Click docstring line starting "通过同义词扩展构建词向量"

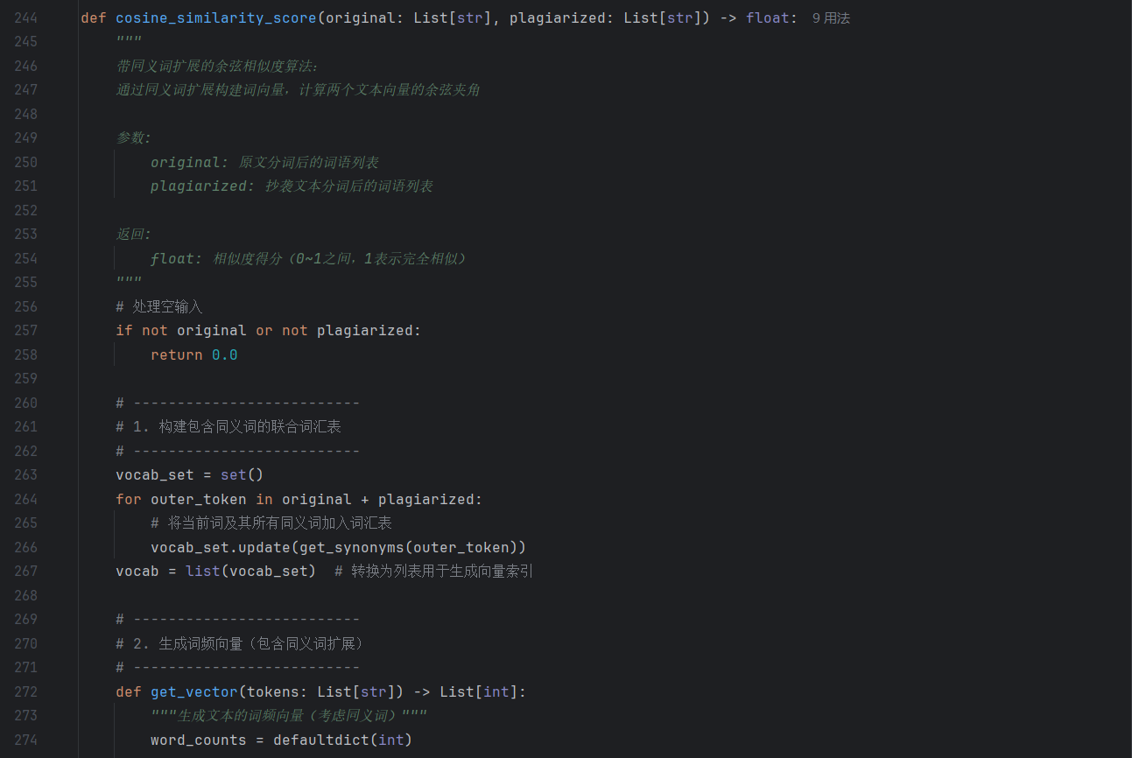coord(298,89)
